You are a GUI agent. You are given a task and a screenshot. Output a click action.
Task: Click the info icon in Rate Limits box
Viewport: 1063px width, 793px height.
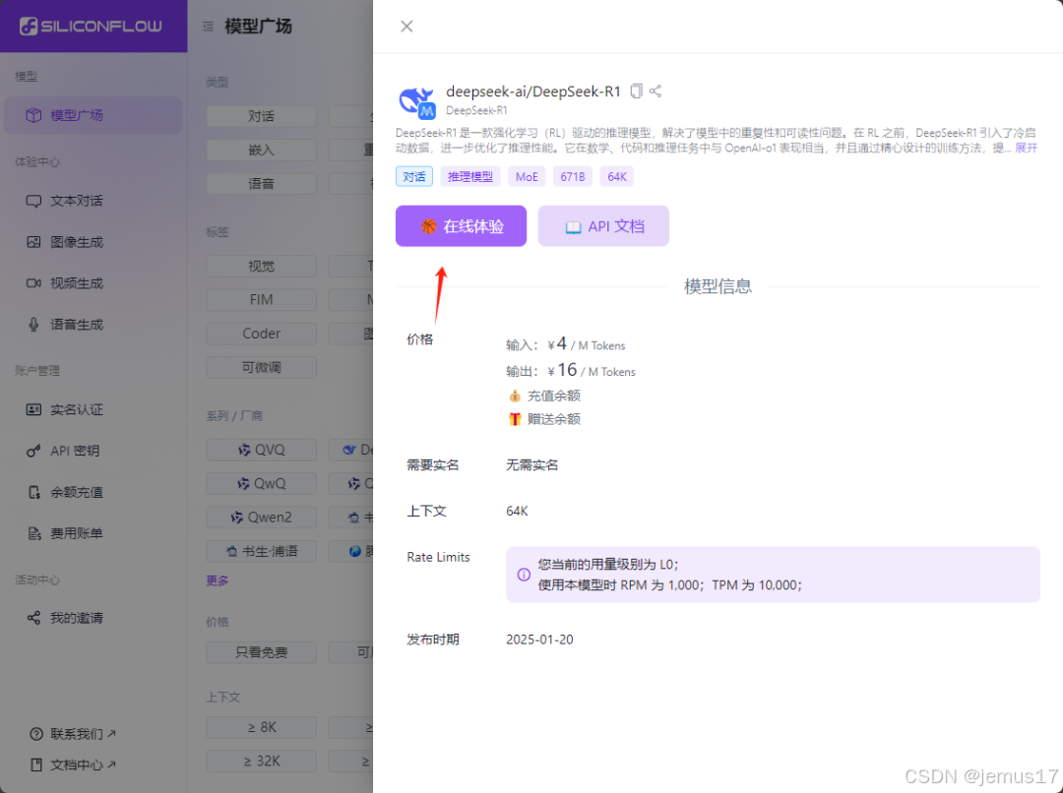pyautogui.click(x=524, y=575)
